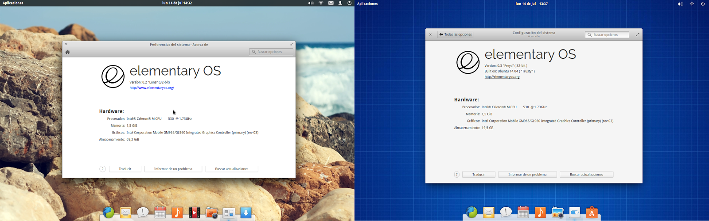Image resolution: width=709 pixels, height=221 pixels.
Task: Click Buscar actualizaciones in Luna window
Action: (232, 169)
